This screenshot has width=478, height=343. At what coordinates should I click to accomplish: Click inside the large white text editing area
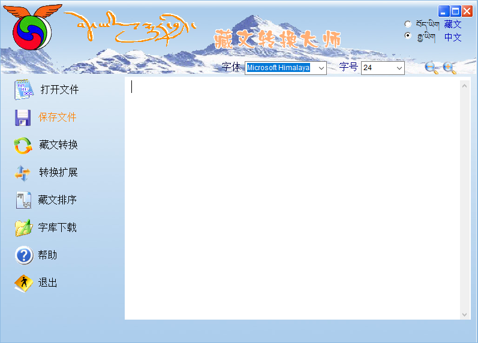click(292, 198)
